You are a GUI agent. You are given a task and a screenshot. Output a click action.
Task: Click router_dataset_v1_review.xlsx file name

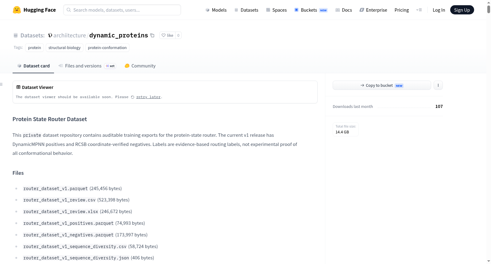pyautogui.click(x=61, y=212)
